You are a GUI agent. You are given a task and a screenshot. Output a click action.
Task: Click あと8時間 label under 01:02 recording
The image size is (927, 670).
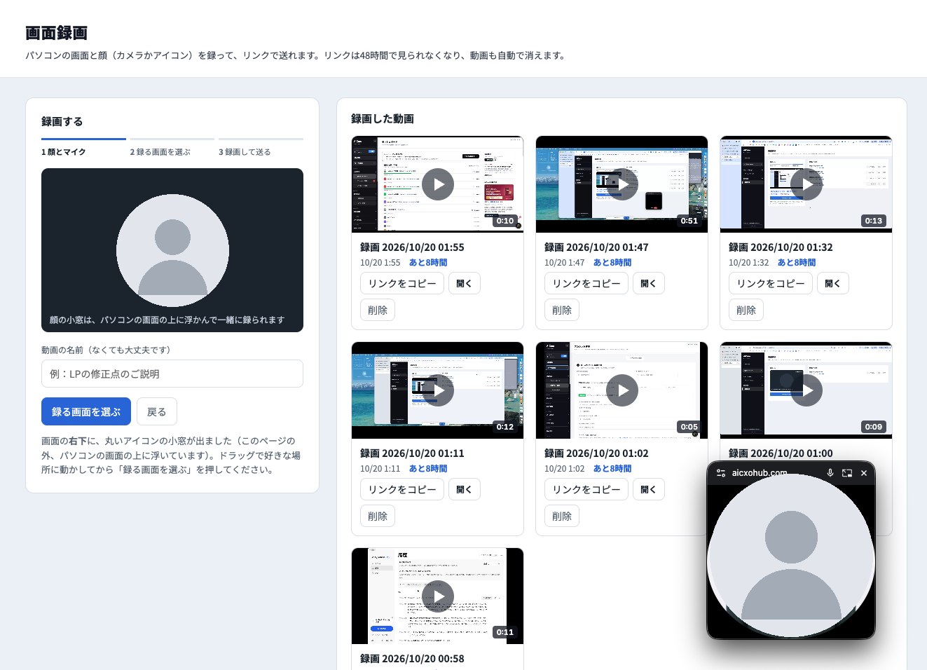click(x=612, y=469)
